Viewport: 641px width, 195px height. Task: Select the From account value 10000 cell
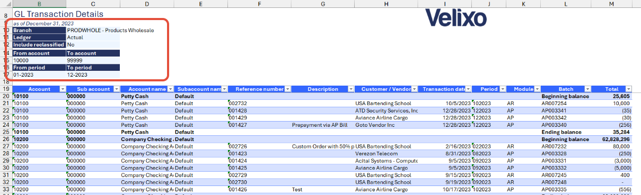39,60
